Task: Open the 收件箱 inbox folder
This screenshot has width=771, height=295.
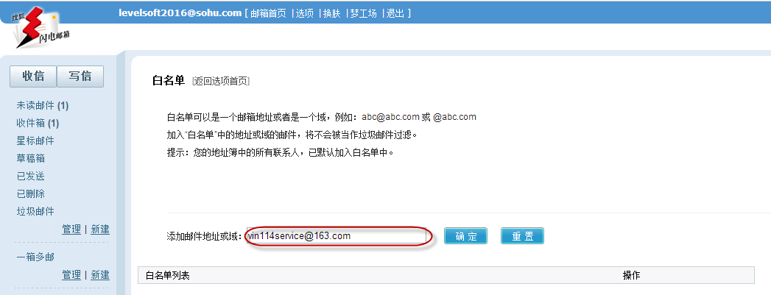Action: 38,123
